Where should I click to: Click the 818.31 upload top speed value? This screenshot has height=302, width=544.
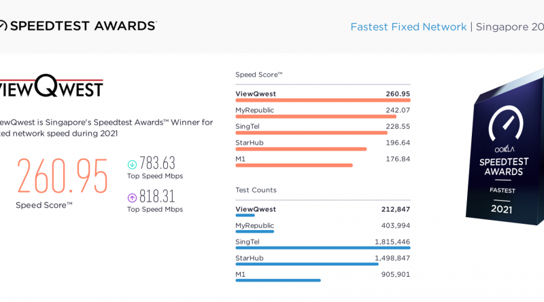pos(157,196)
